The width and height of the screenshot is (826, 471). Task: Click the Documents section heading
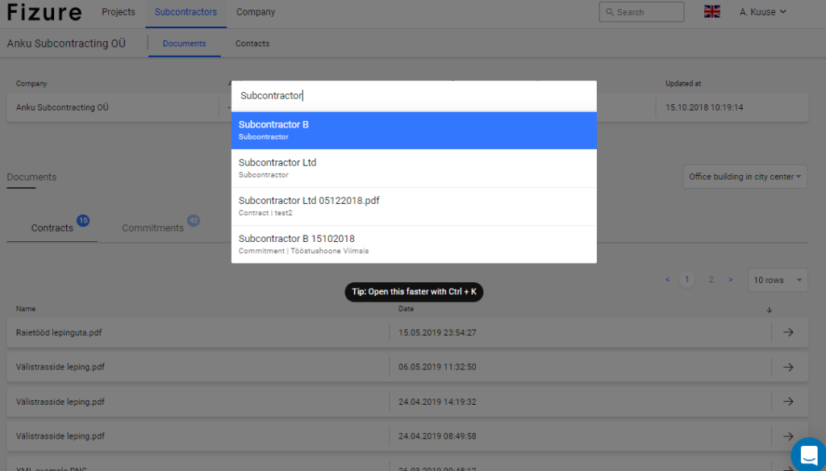(x=31, y=177)
